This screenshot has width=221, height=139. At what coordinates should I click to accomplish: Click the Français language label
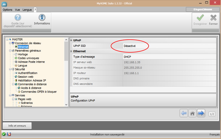point(215,135)
